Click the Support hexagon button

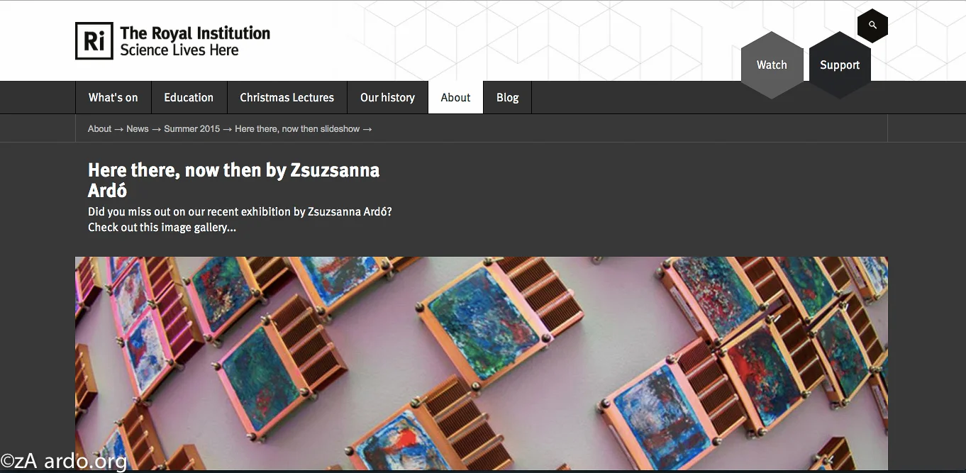click(x=840, y=65)
